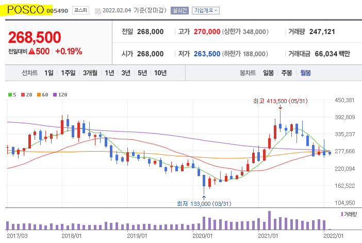Viewport: 362px width, 243px height.
Task: Click the 실시간 real-time button
Action: click(x=179, y=10)
